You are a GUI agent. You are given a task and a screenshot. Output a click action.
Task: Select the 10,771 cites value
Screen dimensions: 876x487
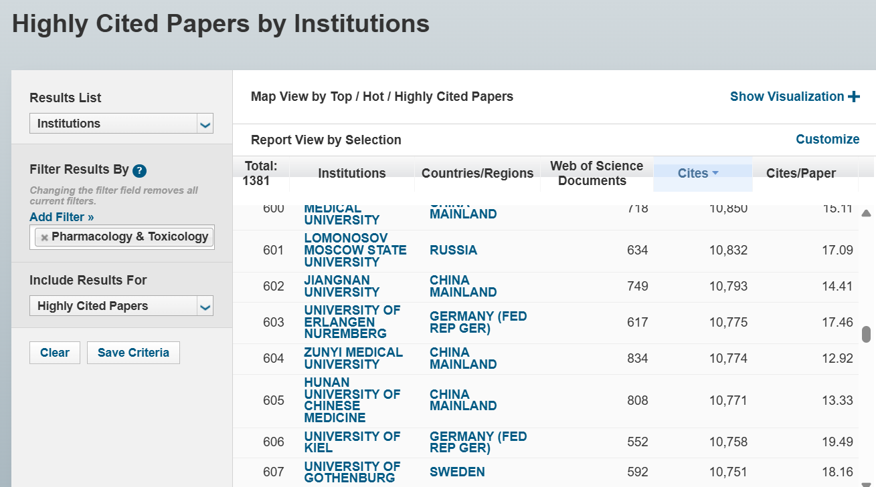[x=728, y=400]
